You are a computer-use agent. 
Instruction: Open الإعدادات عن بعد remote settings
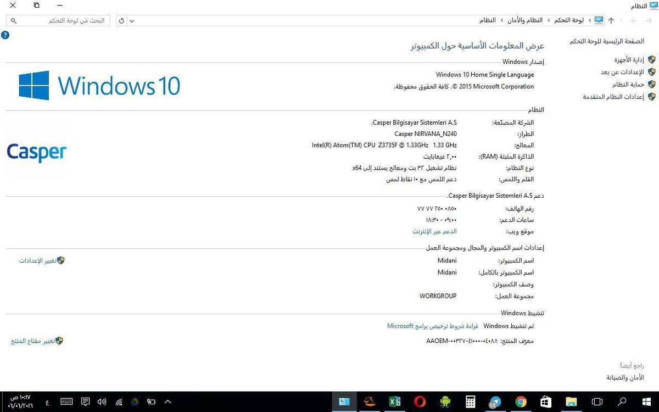coord(622,72)
